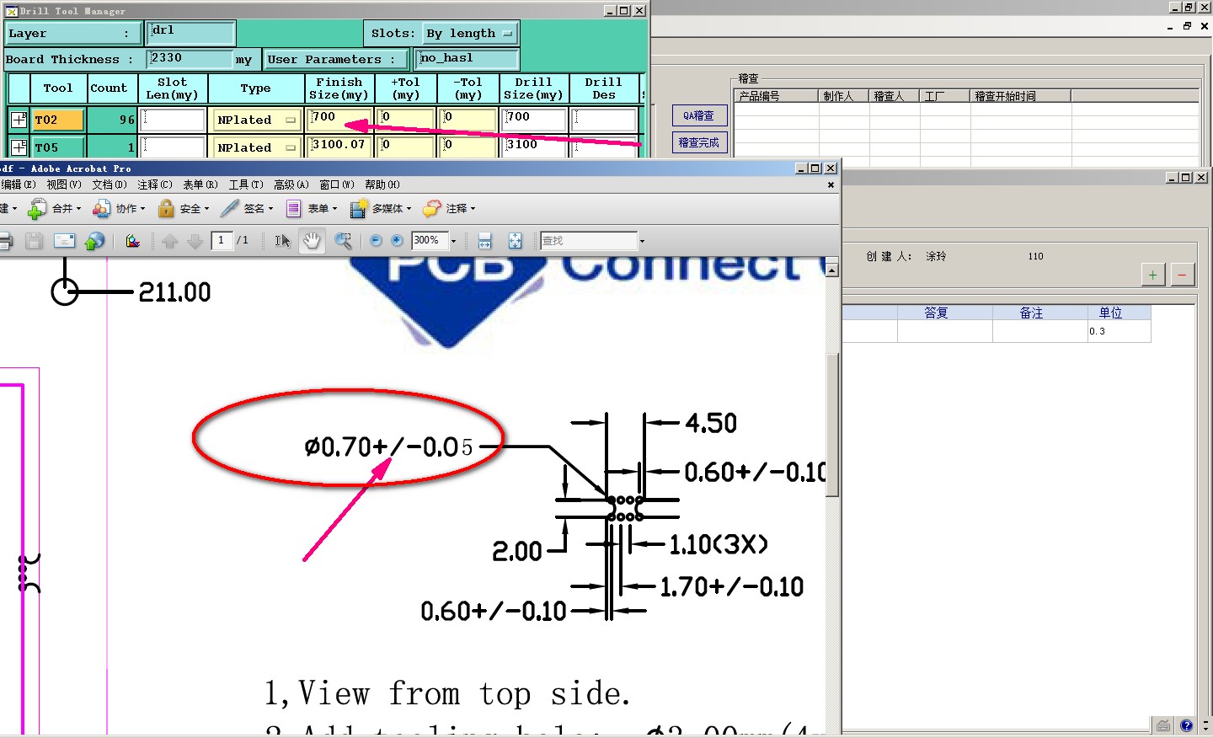Click the User Parameters button

click(x=336, y=60)
